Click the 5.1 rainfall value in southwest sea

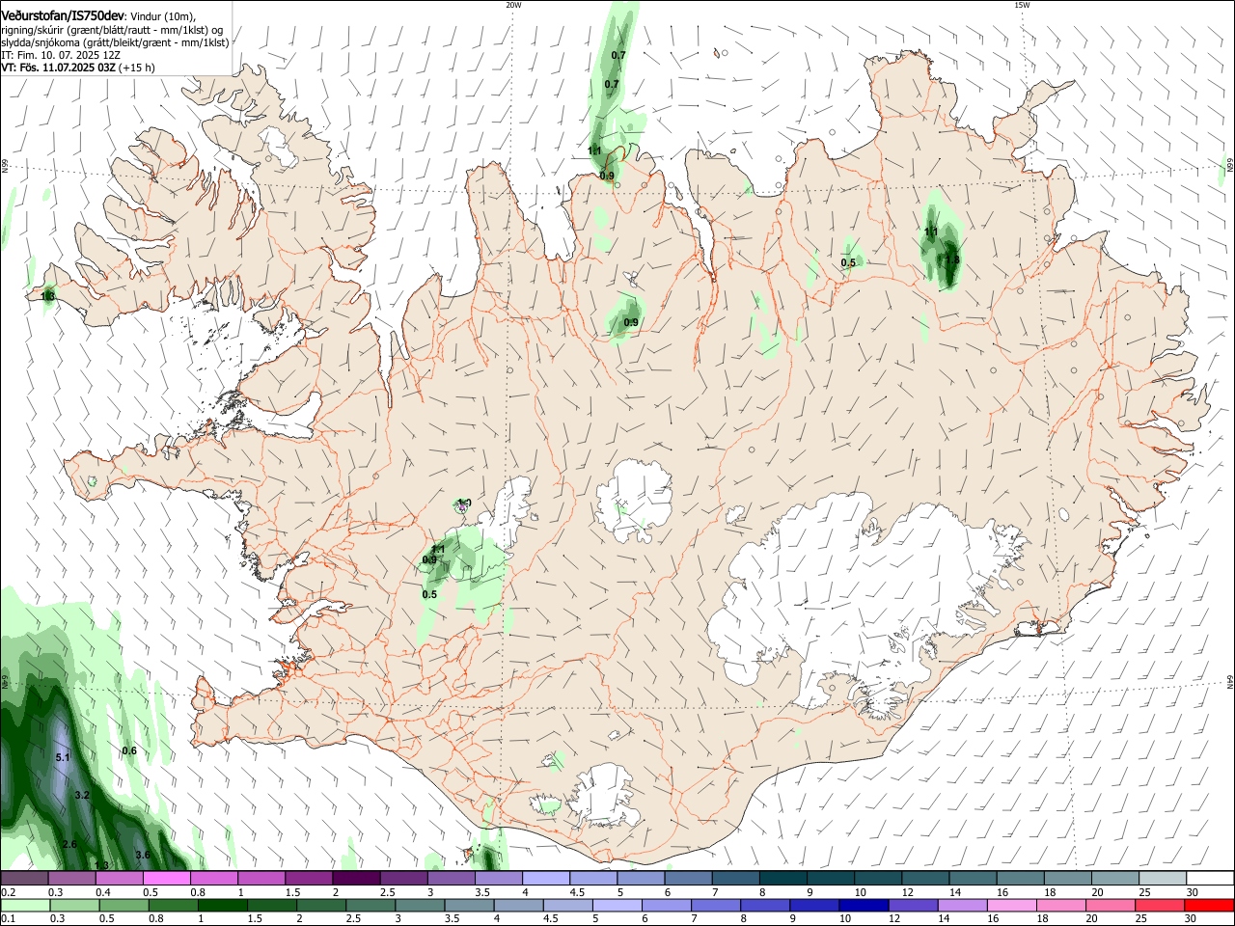pos(63,757)
